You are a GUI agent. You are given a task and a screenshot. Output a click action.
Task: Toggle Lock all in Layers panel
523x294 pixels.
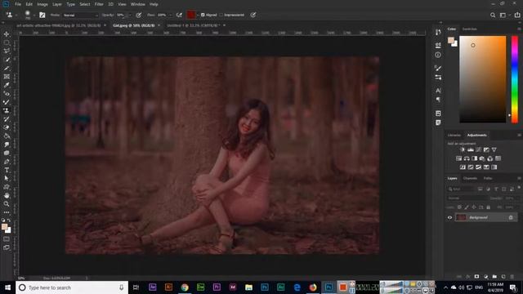(x=489, y=207)
